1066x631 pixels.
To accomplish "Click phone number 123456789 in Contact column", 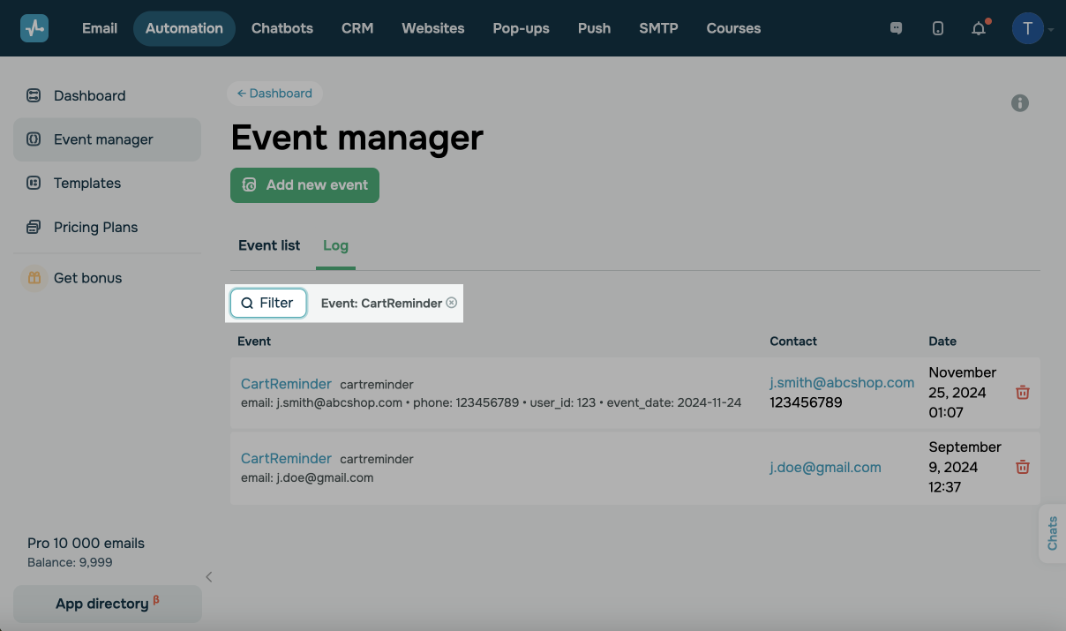I will point(806,402).
